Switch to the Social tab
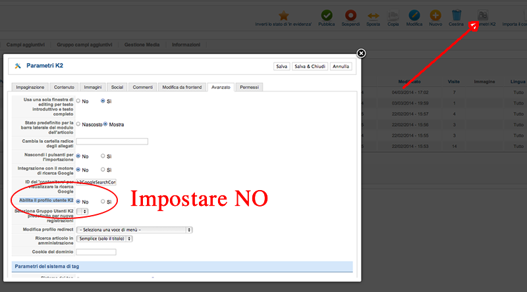The height and width of the screenshot is (292, 527). (x=117, y=87)
